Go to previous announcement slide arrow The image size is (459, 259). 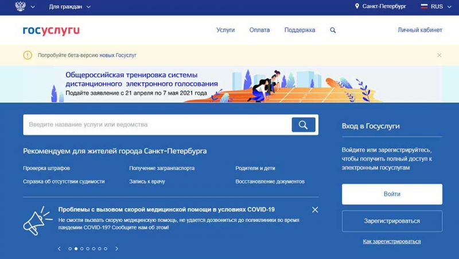(60, 249)
